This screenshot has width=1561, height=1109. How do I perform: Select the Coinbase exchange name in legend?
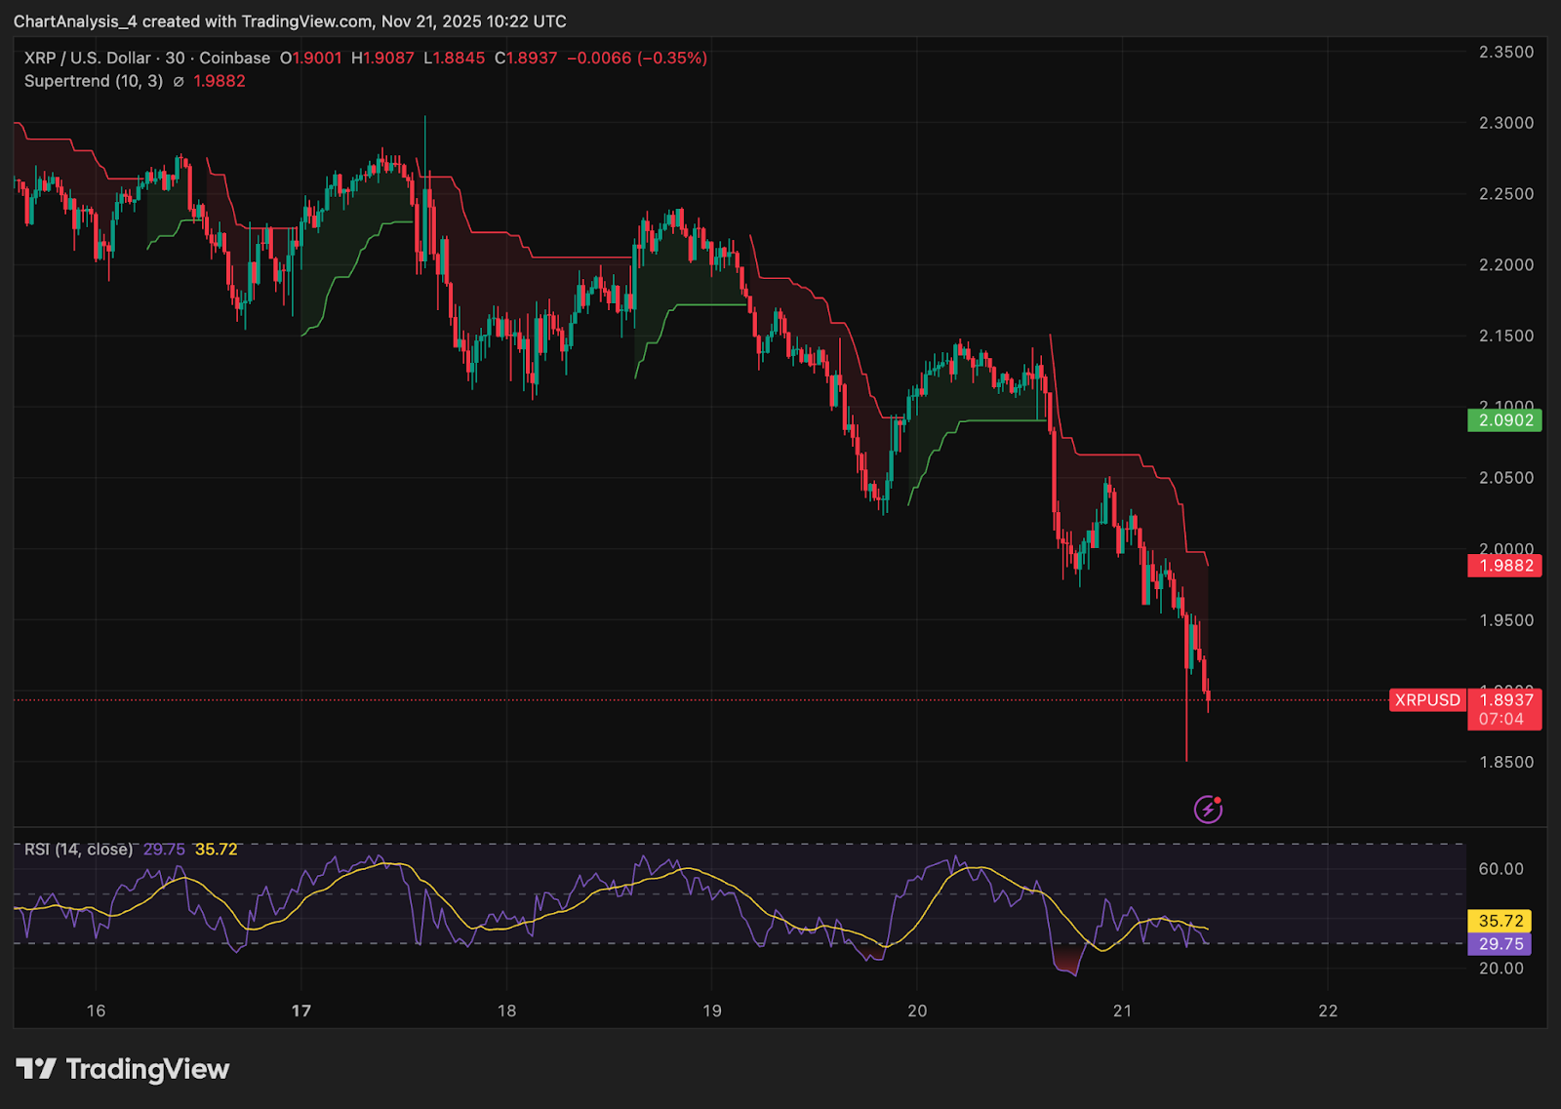click(234, 59)
